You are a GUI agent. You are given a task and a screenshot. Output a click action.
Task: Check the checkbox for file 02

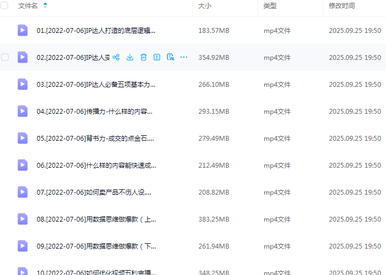tap(5, 57)
